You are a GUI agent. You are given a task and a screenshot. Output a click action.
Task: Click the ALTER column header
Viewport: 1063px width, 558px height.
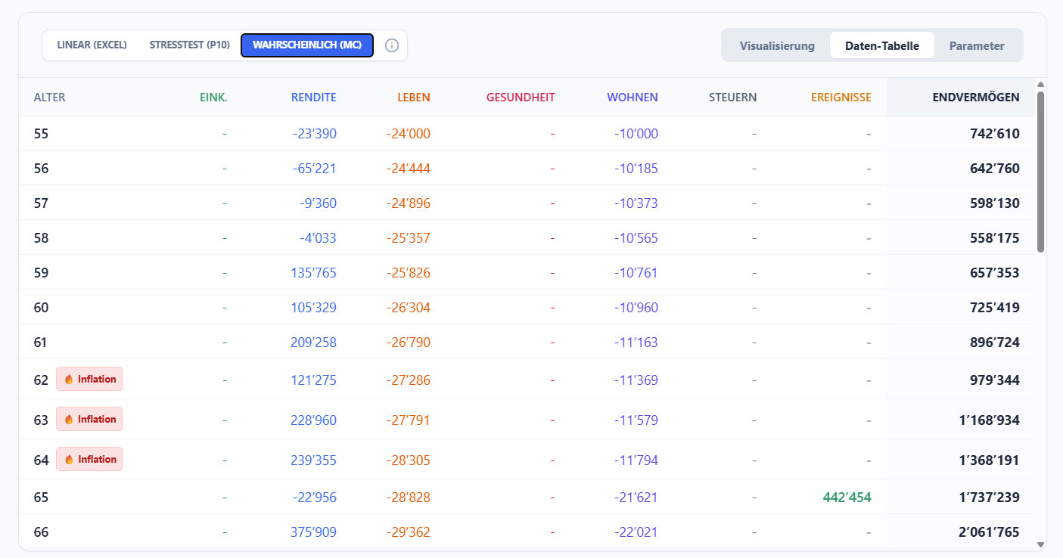coord(50,98)
